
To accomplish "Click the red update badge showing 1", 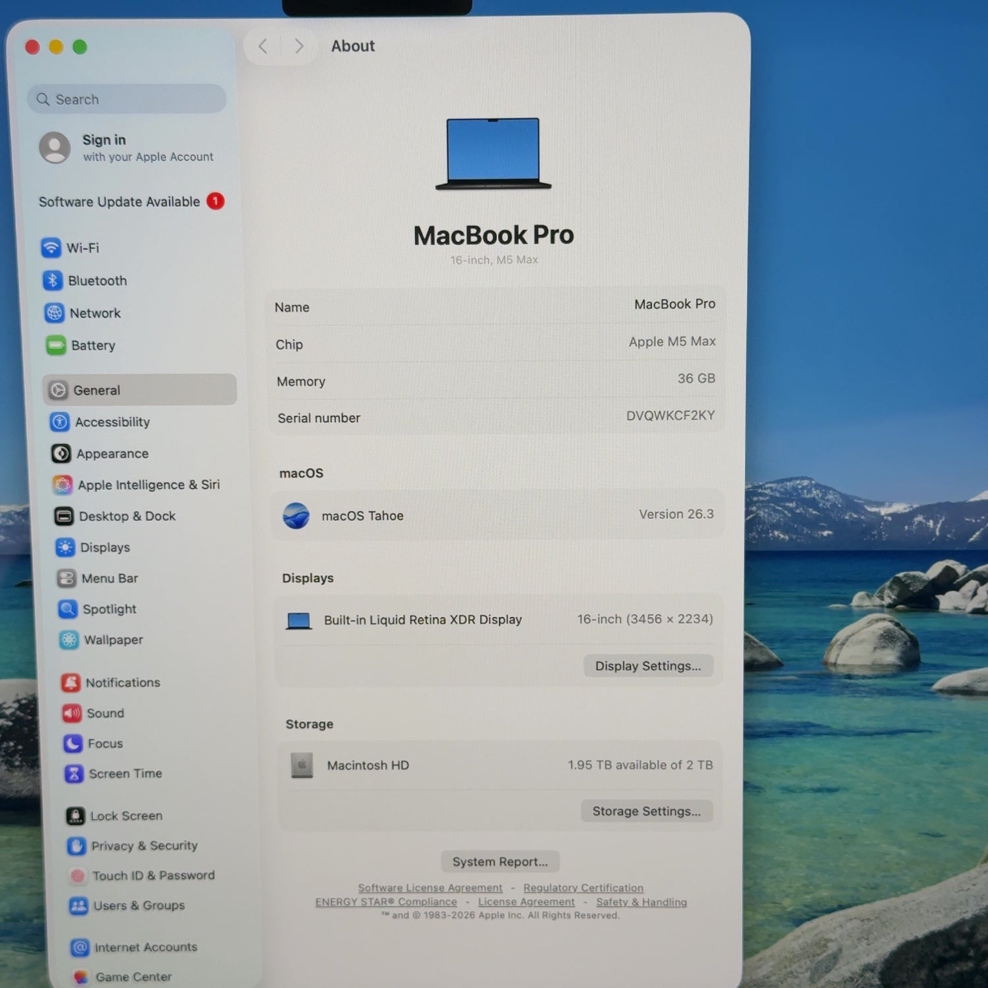I will coord(215,201).
